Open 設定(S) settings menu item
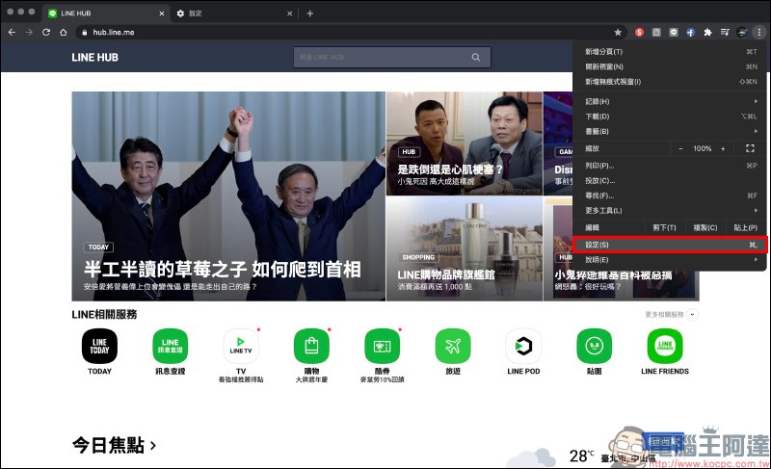Viewport: 771px width, 469px height. pos(669,245)
